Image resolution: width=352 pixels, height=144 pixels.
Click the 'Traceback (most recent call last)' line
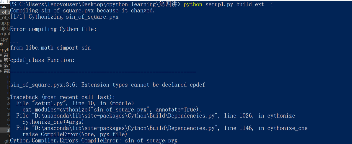click(x=62, y=97)
